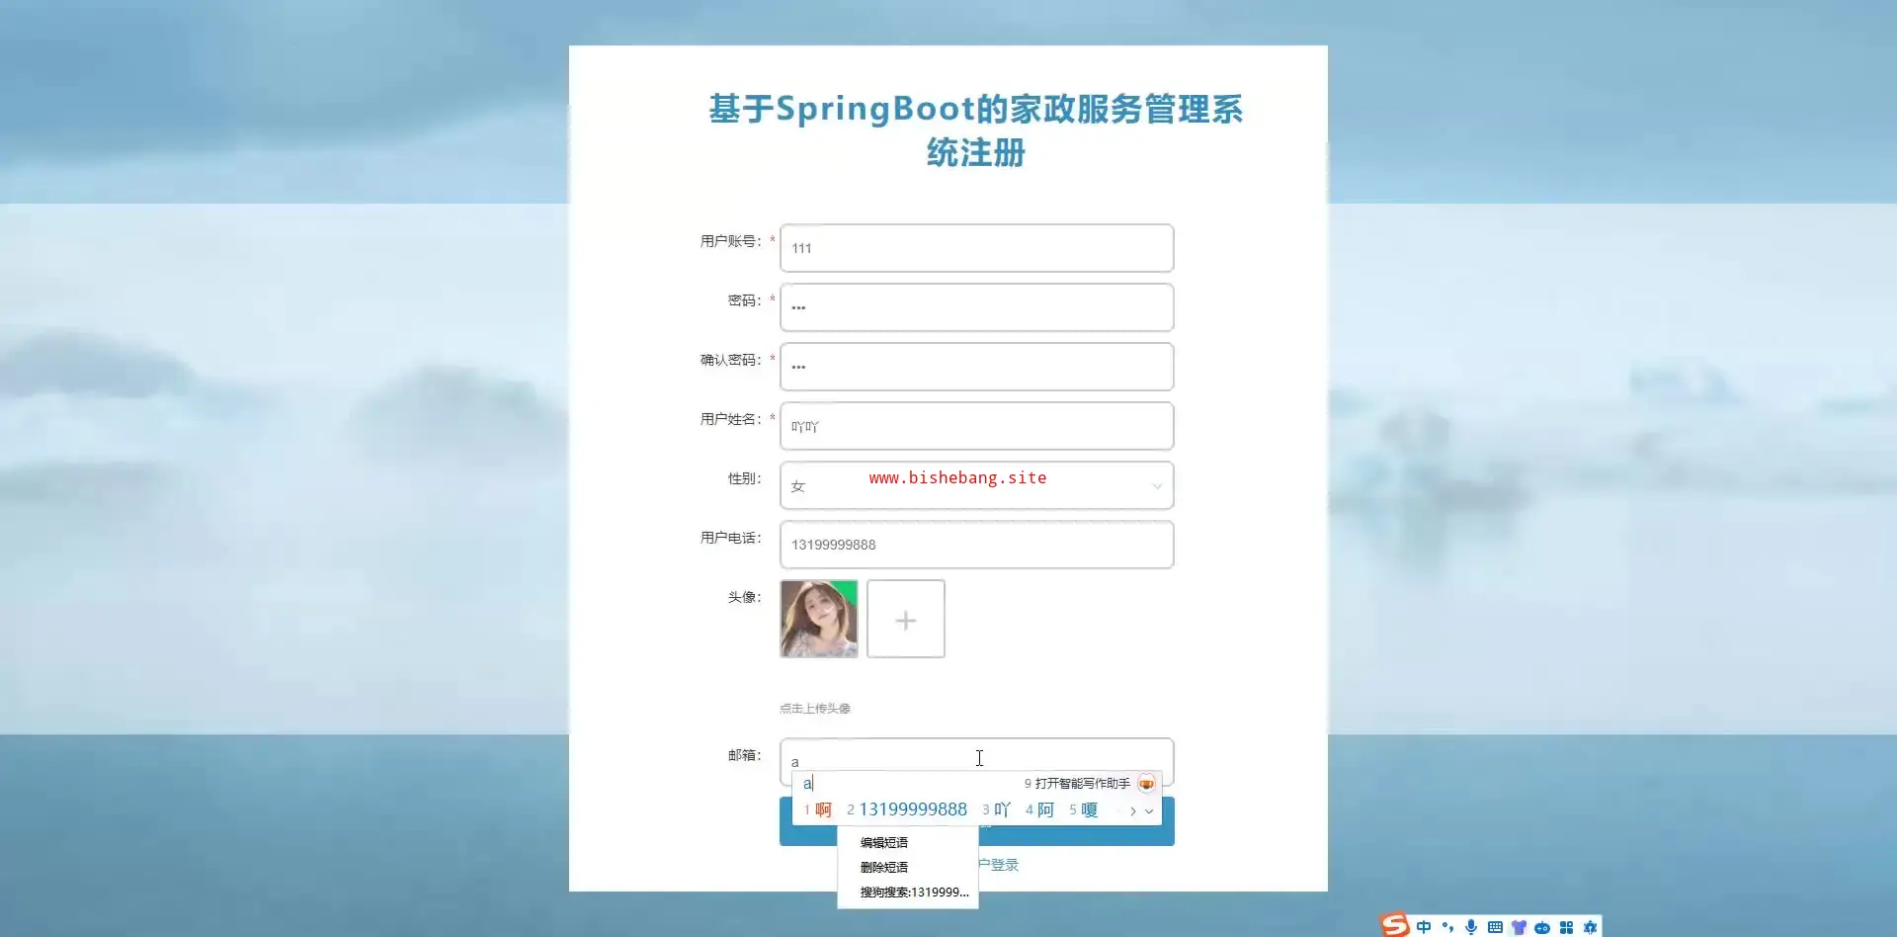The width and height of the screenshot is (1897, 937).
Task: Pick candidate 5 嗄
Action: click(x=1083, y=810)
